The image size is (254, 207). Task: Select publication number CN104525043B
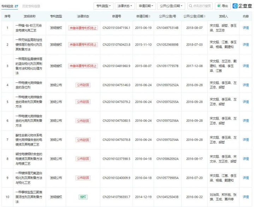click(x=167, y=197)
